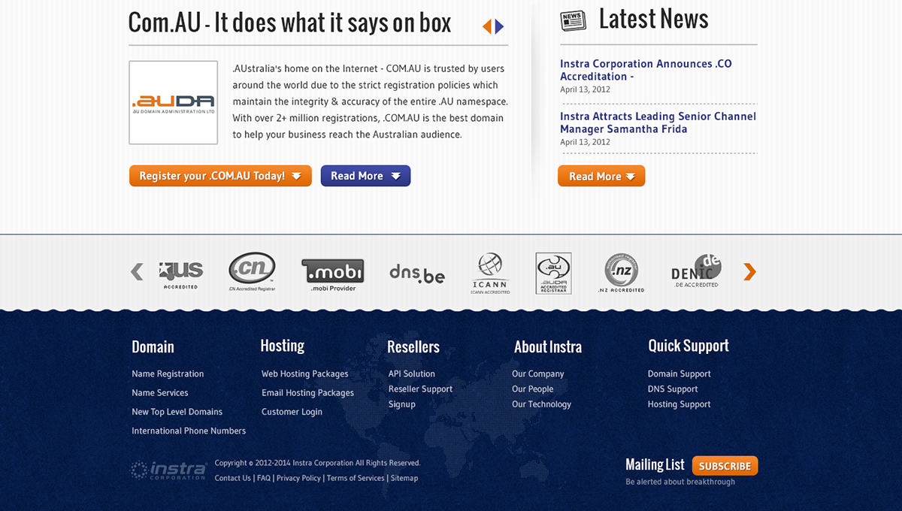Viewport: 902px width, 511px height.
Task: Open the Resellers Signup link
Action: [402, 404]
